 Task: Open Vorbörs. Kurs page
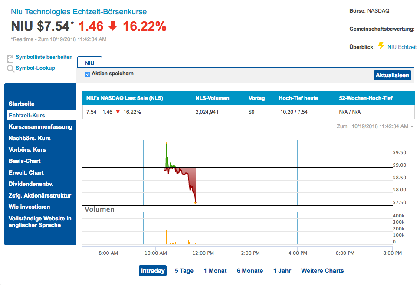tap(27, 149)
